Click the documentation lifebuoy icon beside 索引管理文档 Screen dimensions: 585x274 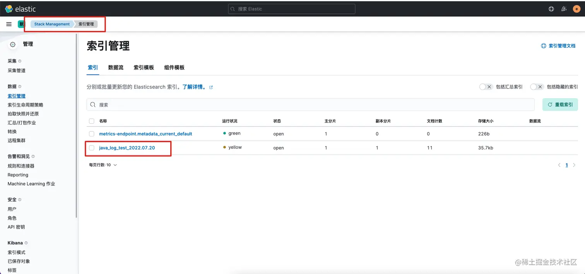pyautogui.click(x=544, y=46)
